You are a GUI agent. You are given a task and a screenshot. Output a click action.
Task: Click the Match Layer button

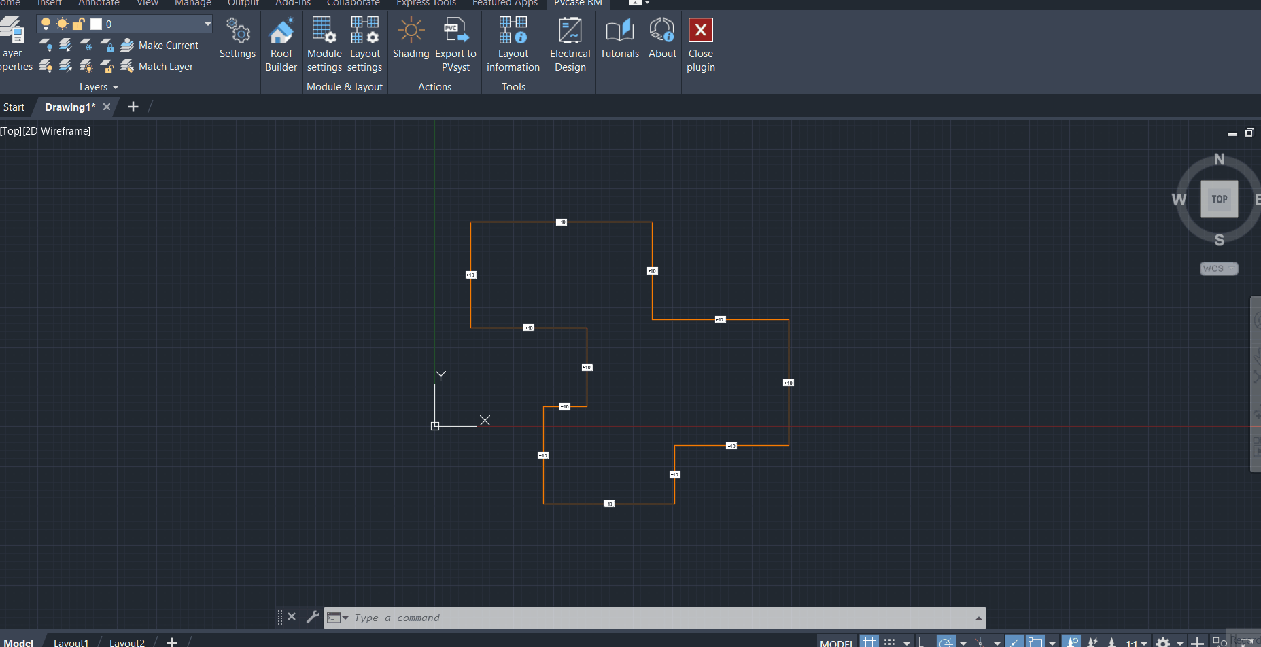coord(158,67)
